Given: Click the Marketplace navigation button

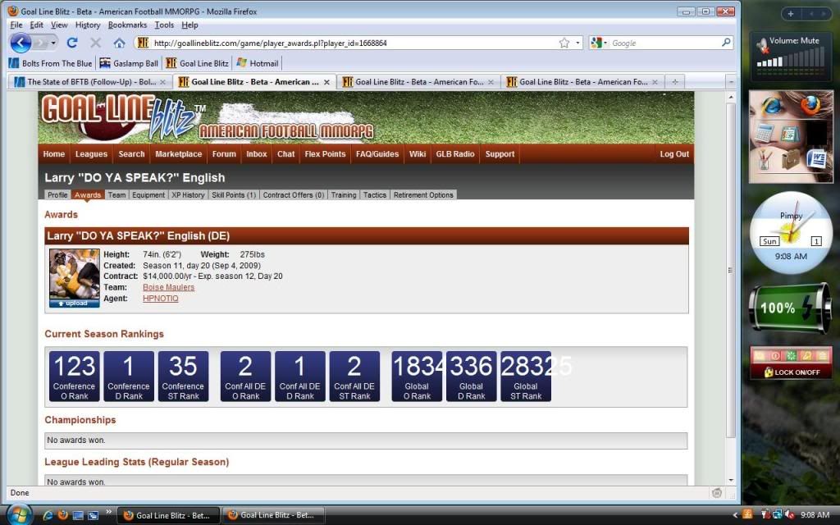Looking at the screenshot, I should click(x=178, y=154).
